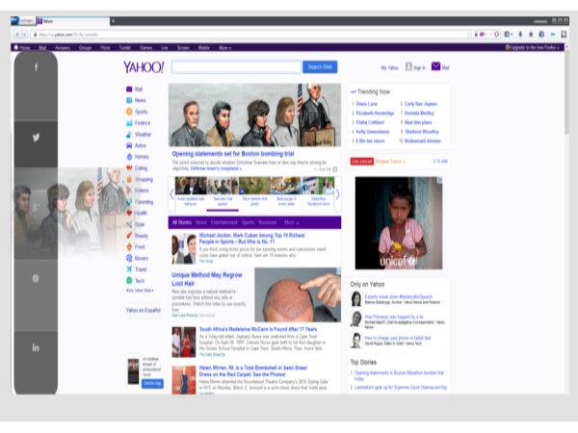Go to previous slide in carousel
This screenshot has width=578, height=433.
[x=172, y=193]
